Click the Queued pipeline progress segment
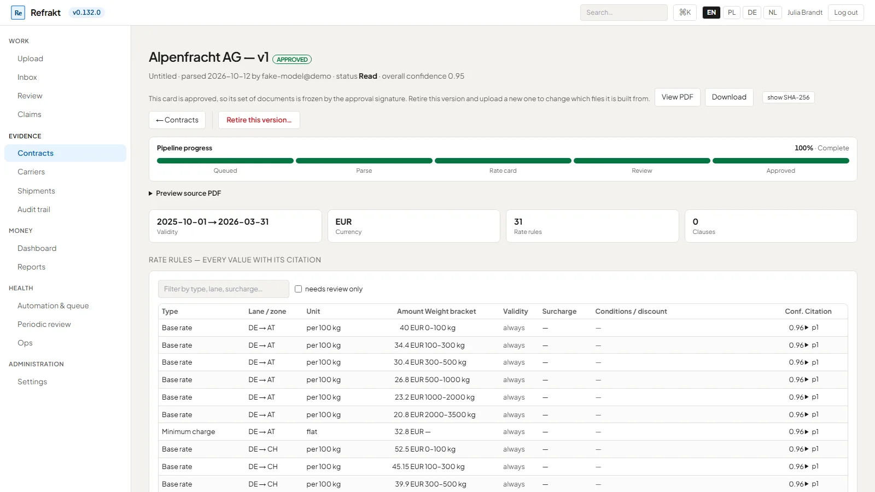The image size is (875, 492). (x=225, y=161)
